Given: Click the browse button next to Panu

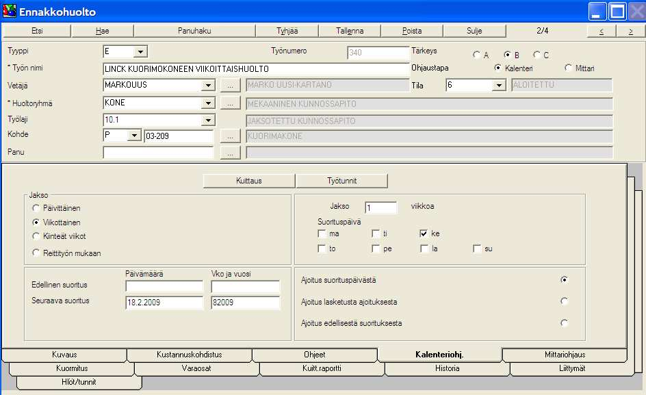Looking at the screenshot, I should click(231, 153).
